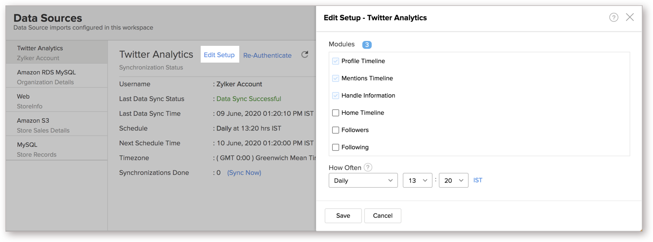The width and height of the screenshot is (653, 242).
Task: Select Amazon S3 data source
Action: pyautogui.click(x=56, y=125)
